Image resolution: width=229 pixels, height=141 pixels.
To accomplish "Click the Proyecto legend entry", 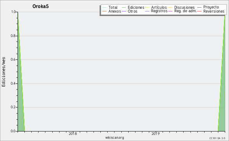I will tap(208, 7).
